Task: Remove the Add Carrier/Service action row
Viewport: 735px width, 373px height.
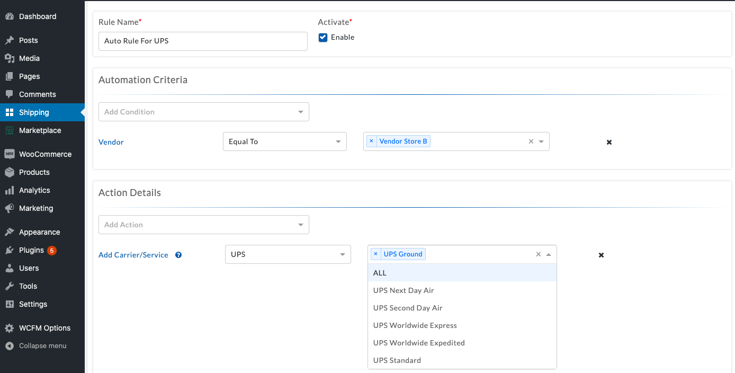Action: click(601, 255)
